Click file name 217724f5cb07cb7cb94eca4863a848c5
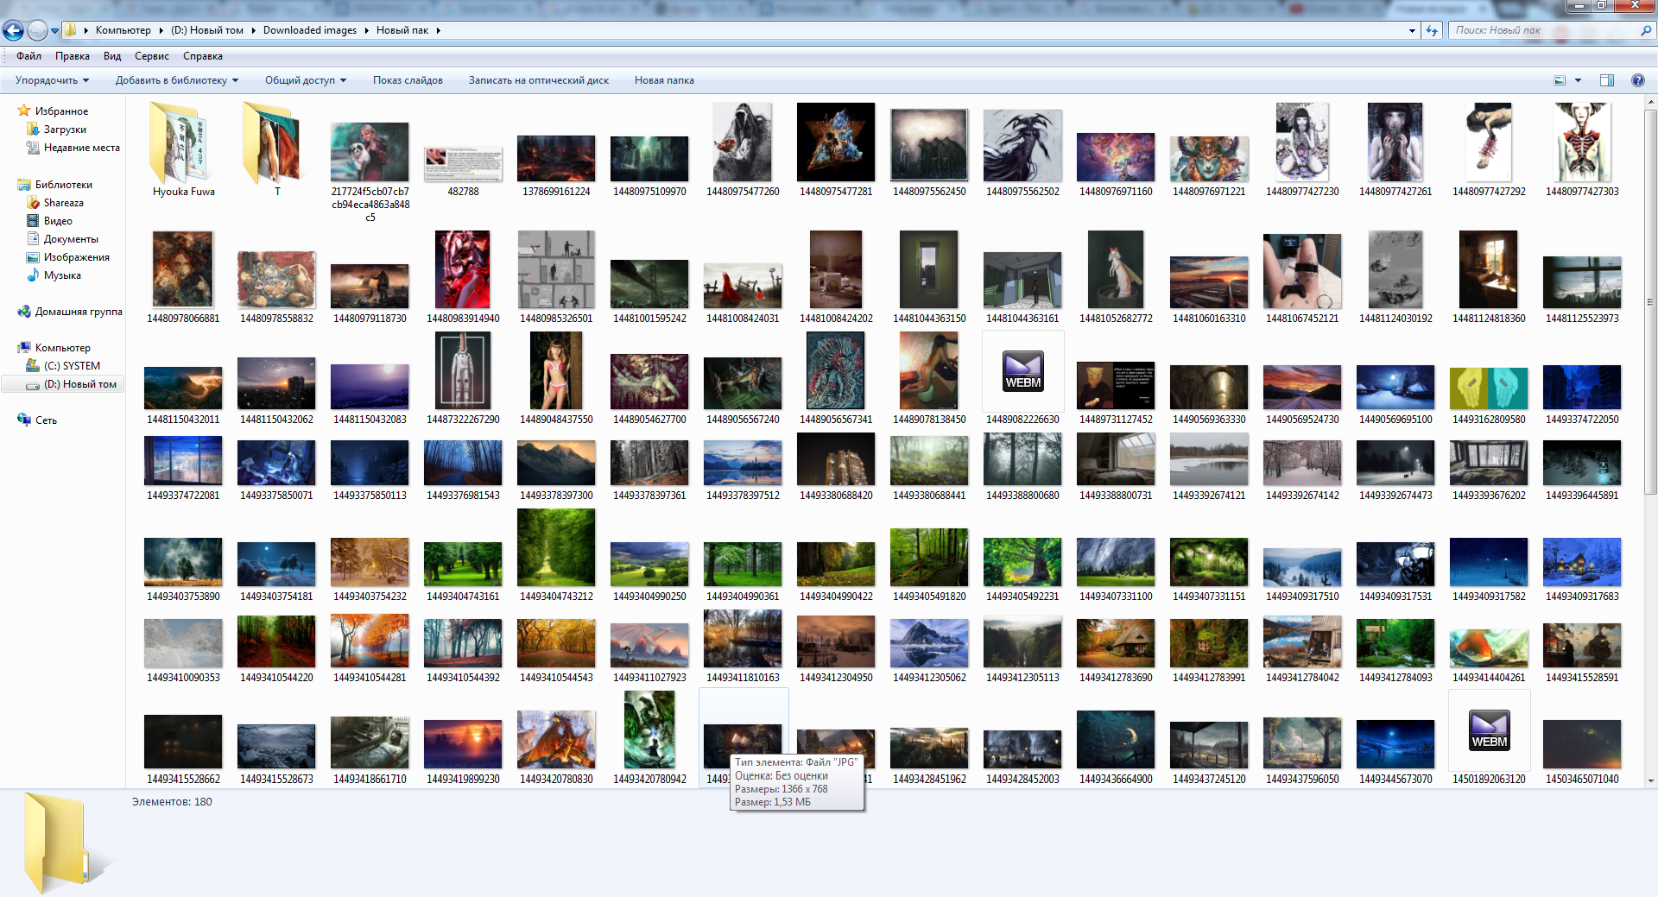The height and width of the screenshot is (897, 1658). click(x=370, y=205)
